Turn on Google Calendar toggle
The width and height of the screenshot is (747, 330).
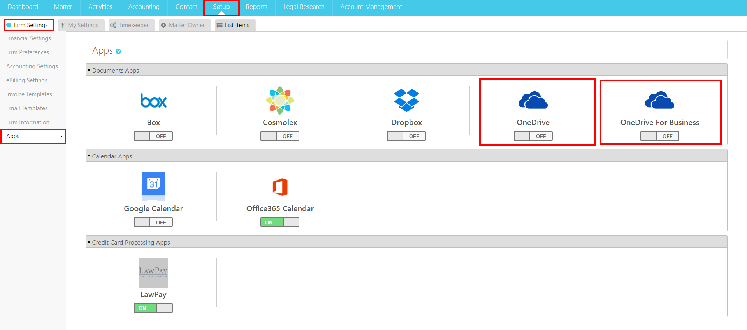point(153,222)
